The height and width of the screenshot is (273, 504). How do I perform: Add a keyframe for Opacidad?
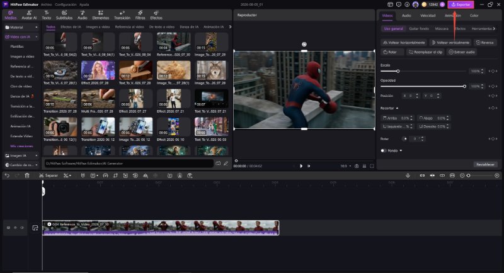pos(493,86)
